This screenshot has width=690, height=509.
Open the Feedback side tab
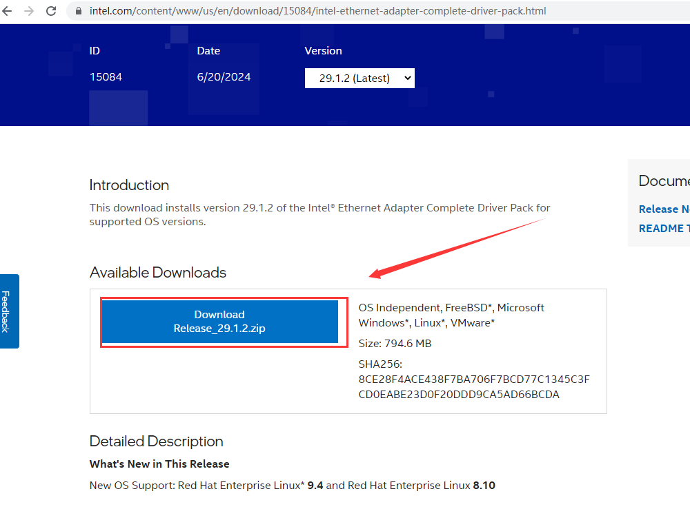9,311
